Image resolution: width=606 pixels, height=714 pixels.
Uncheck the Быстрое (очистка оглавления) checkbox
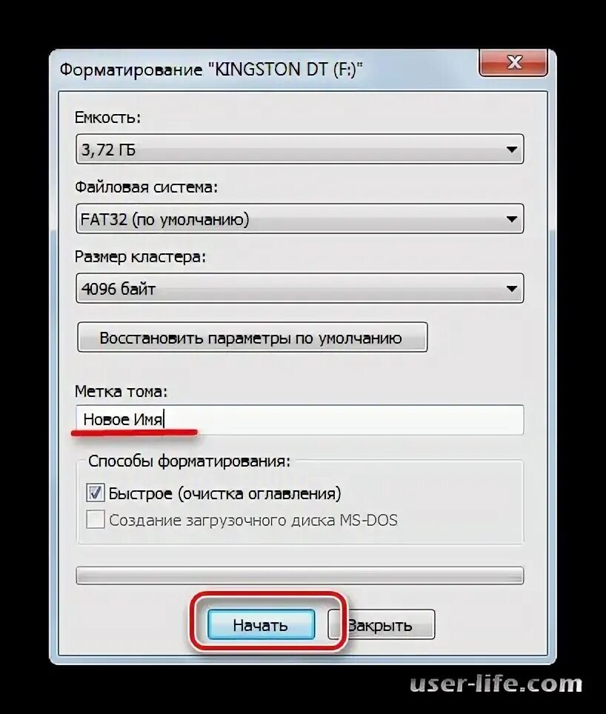[95, 493]
